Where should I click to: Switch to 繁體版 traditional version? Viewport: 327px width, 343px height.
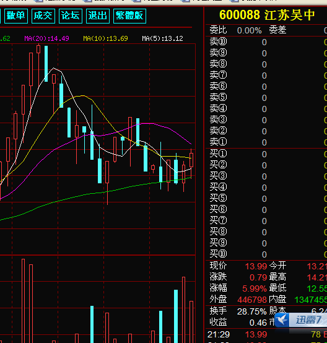[129, 15]
